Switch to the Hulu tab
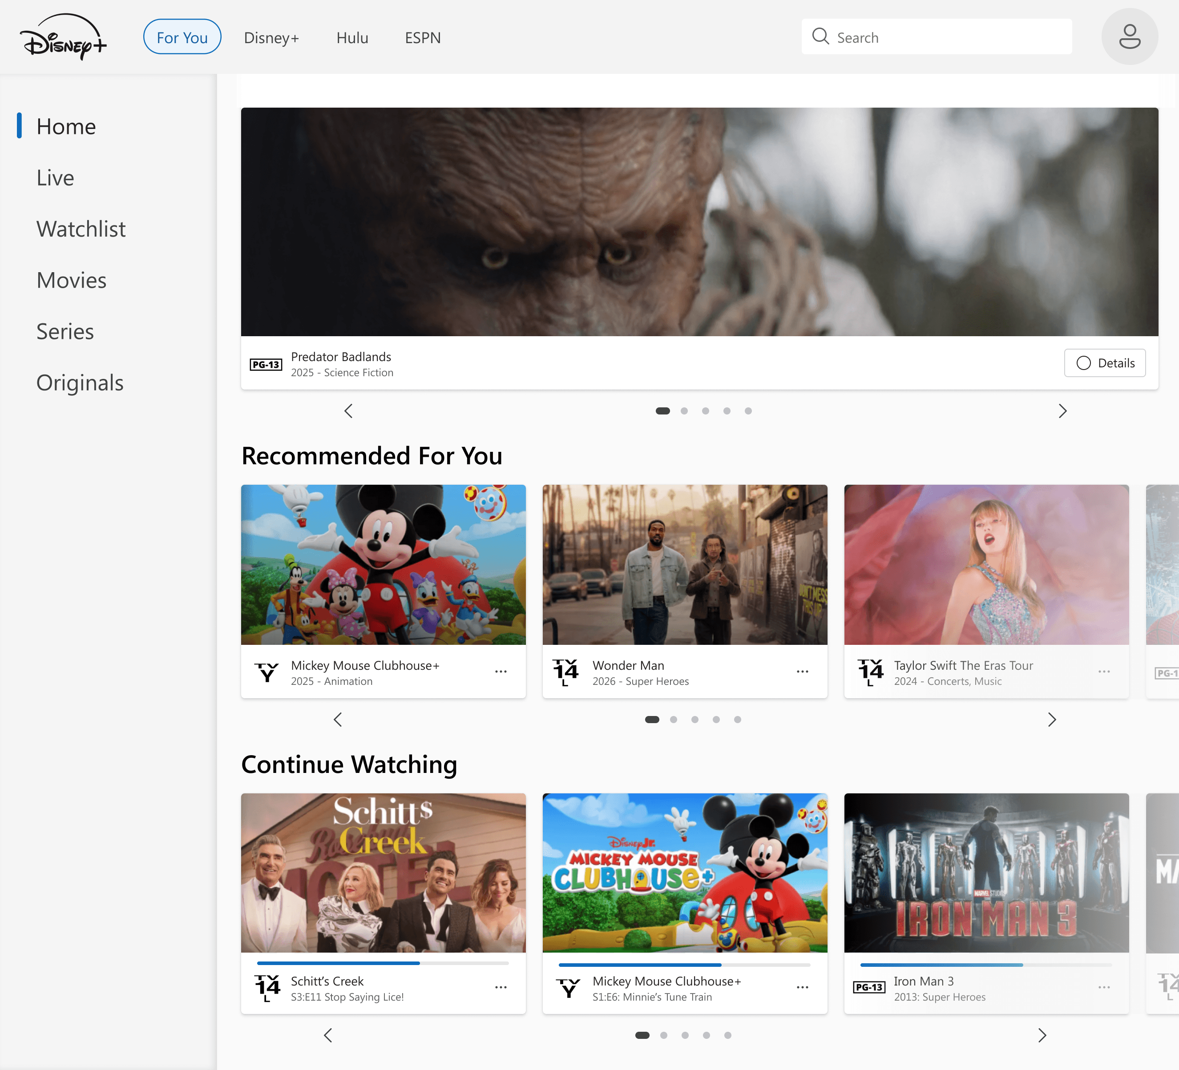Viewport: 1179px width, 1070px height. pyautogui.click(x=352, y=38)
